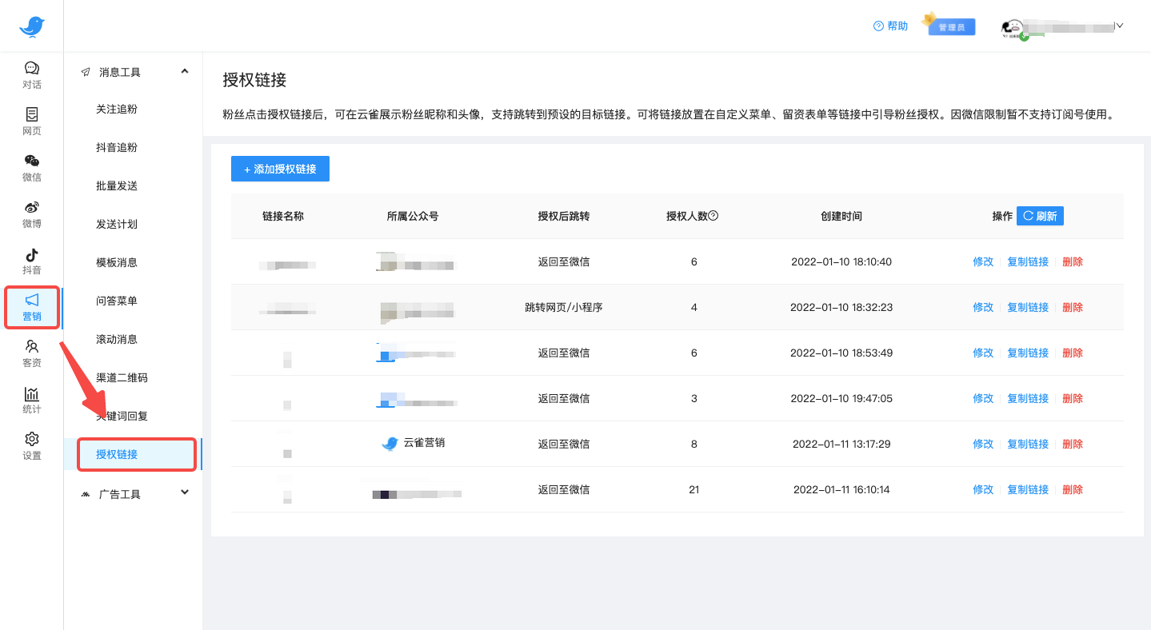Delete the link created on 2022-01-11 16:10:14
The image size is (1151, 630).
(1072, 488)
